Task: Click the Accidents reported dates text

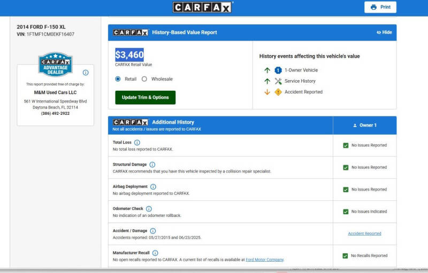Action: (x=157, y=238)
